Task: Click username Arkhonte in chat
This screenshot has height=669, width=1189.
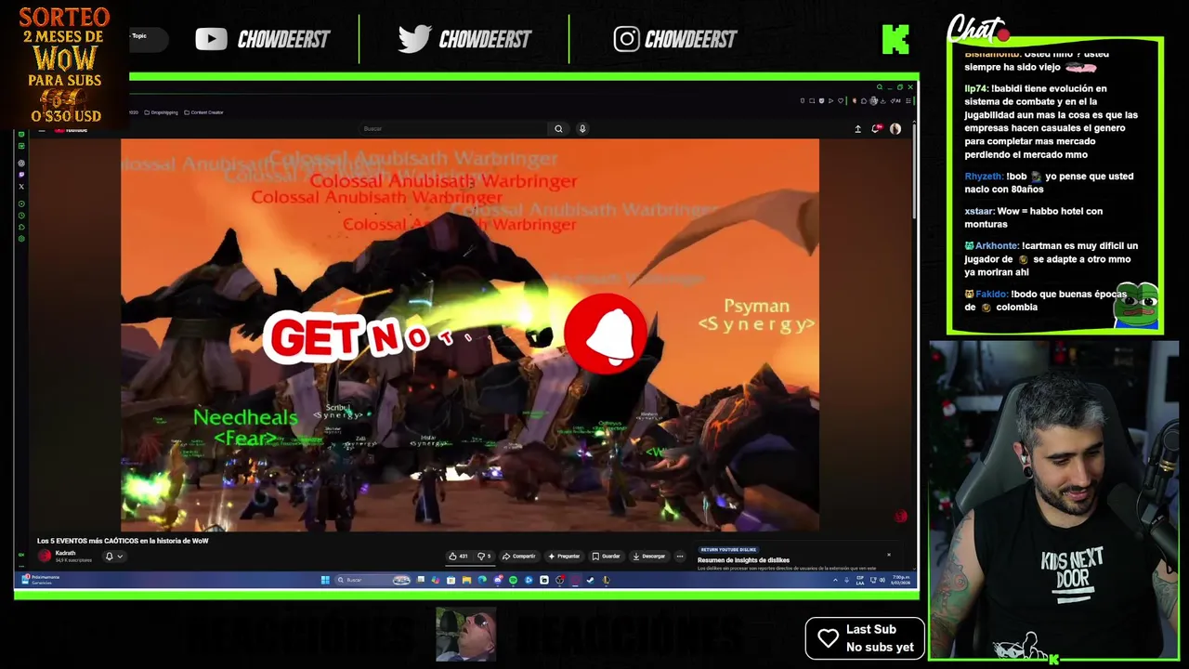Action: click(997, 246)
